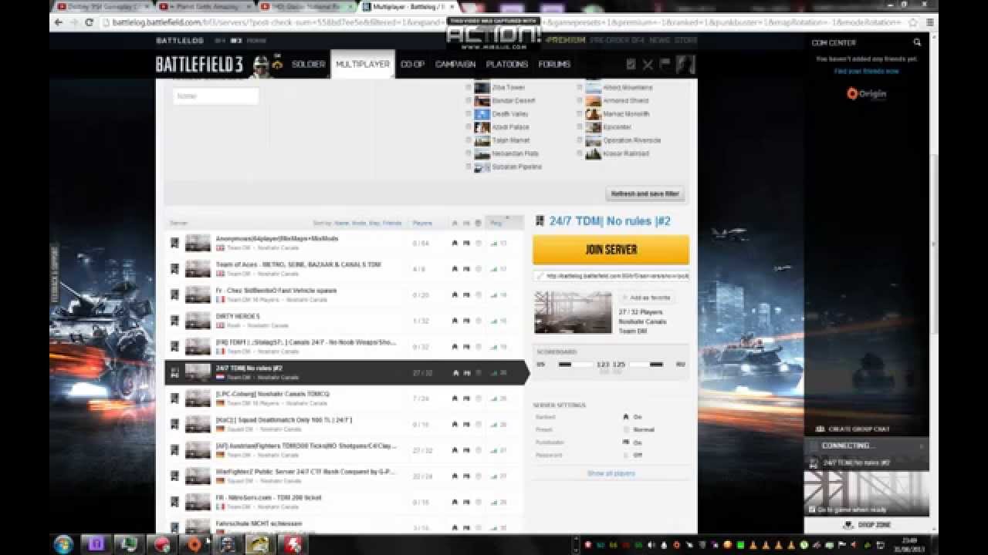Click the flag icon in Battlelog header

coord(665,64)
